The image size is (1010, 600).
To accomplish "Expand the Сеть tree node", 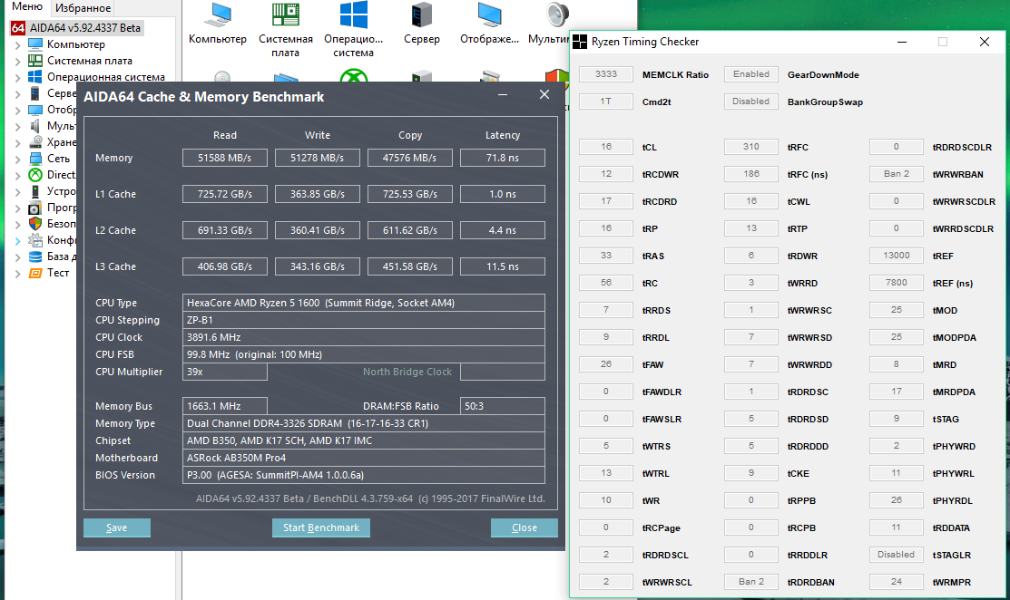I will pyautogui.click(x=18, y=159).
